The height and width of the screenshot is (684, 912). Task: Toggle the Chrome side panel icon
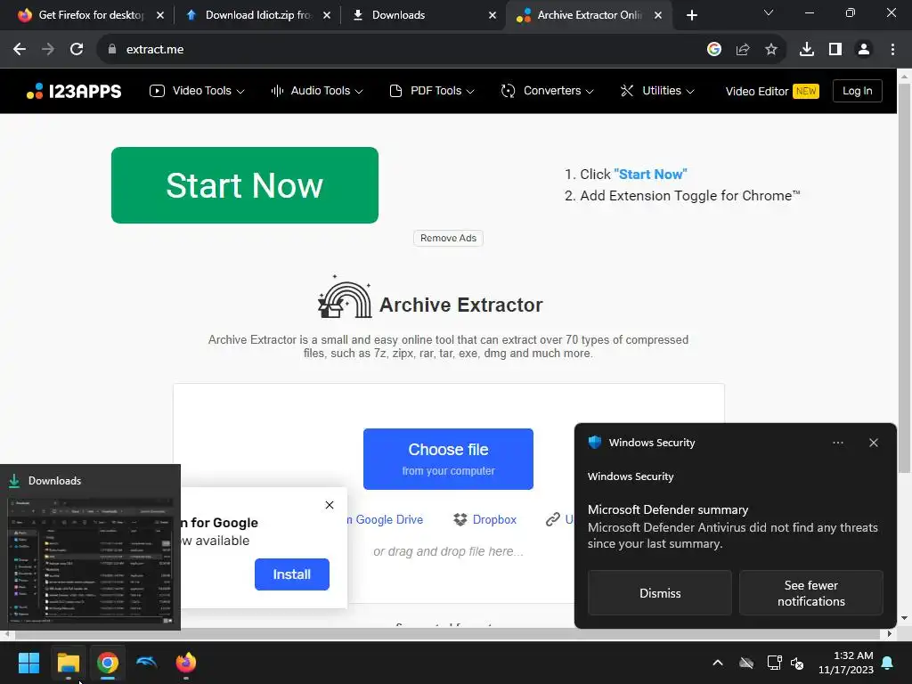[835, 50]
